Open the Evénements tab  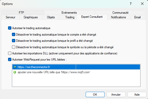pos(70,13)
